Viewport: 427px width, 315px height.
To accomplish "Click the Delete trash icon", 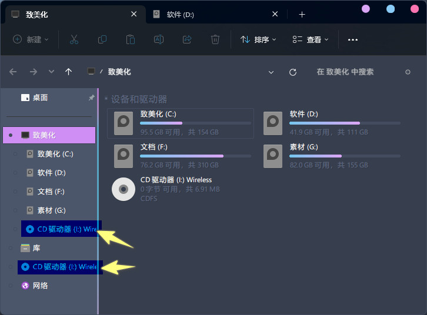I will (215, 39).
